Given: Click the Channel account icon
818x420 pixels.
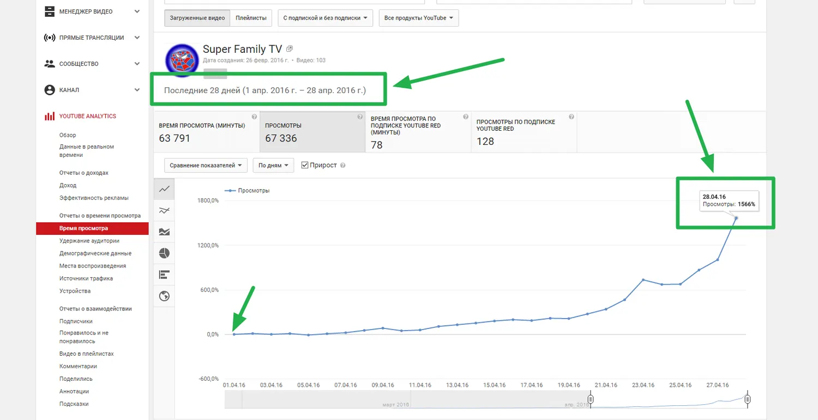Looking at the screenshot, I should [50, 90].
